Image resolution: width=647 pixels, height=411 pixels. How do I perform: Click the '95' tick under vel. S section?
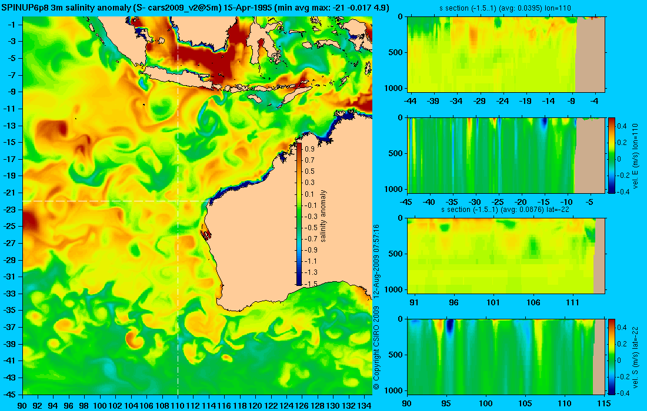tap(446, 403)
